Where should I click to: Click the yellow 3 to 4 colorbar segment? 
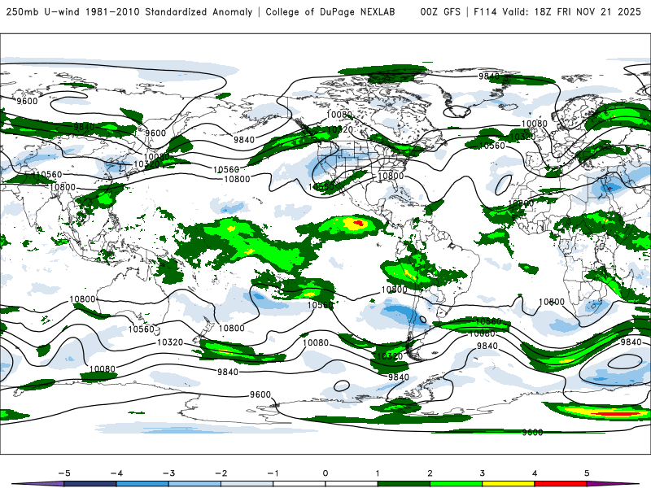508,484
